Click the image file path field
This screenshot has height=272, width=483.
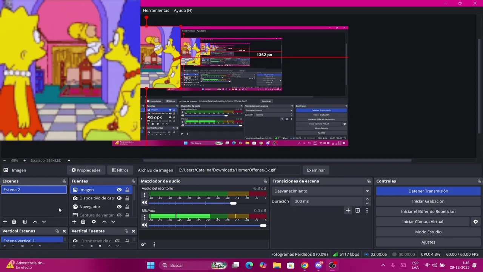(238, 170)
